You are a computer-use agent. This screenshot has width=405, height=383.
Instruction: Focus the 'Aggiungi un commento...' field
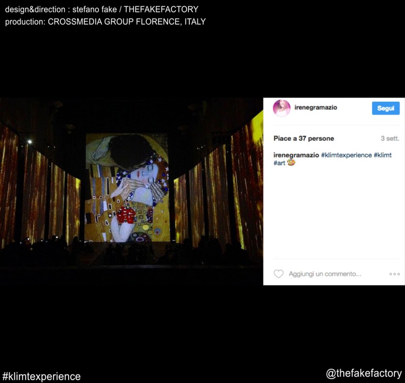[x=325, y=274]
